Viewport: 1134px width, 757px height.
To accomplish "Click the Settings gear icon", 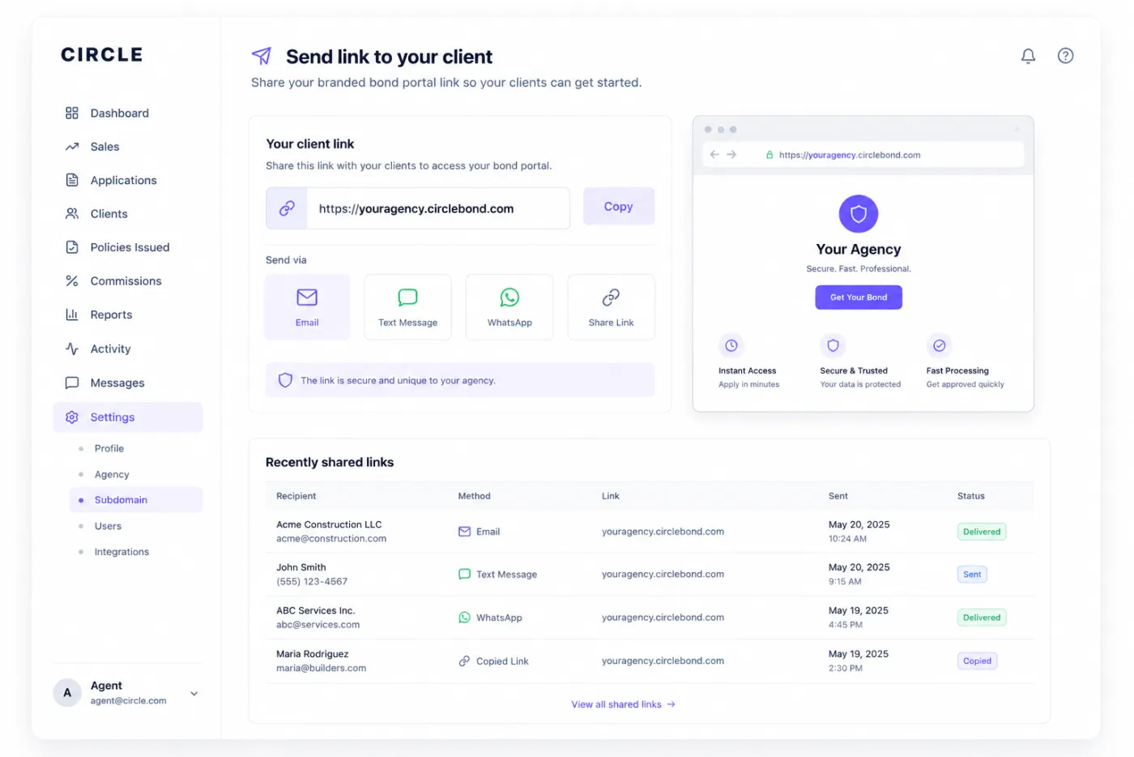I will pos(72,417).
